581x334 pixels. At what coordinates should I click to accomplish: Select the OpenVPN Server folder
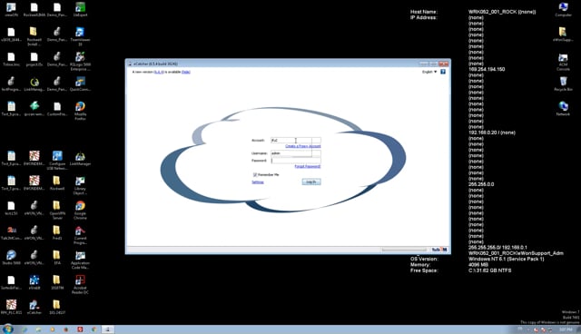(x=57, y=210)
